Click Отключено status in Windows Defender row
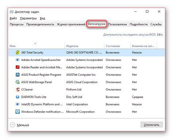This screenshot has width=173, height=139. [114, 112]
